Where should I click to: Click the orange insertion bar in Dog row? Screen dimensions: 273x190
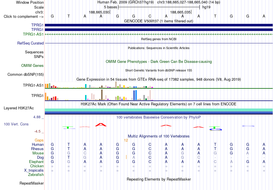click(x=126, y=157)
